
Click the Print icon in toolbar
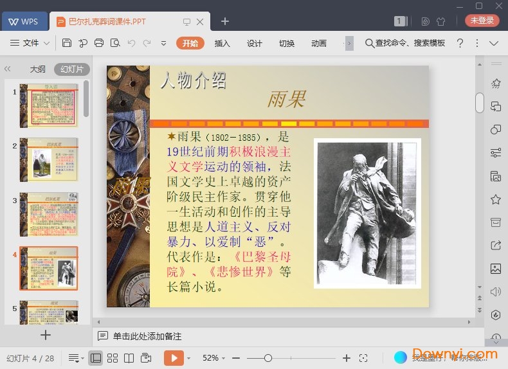[x=99, y=43]
